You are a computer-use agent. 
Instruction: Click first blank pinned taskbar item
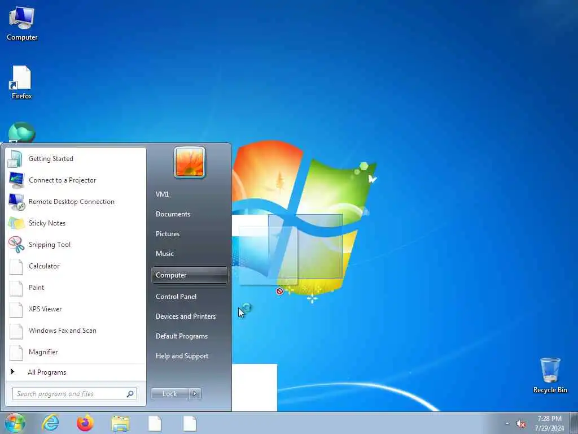(155, 423)
